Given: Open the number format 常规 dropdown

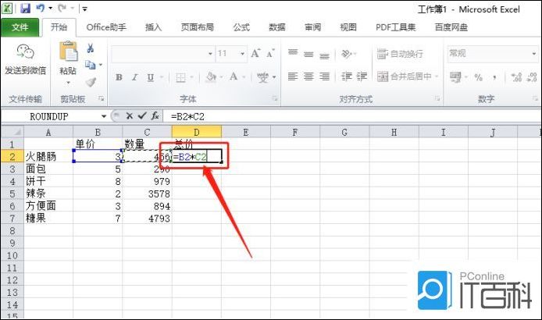Looking at the screenshot, I should tap(534, 54).
